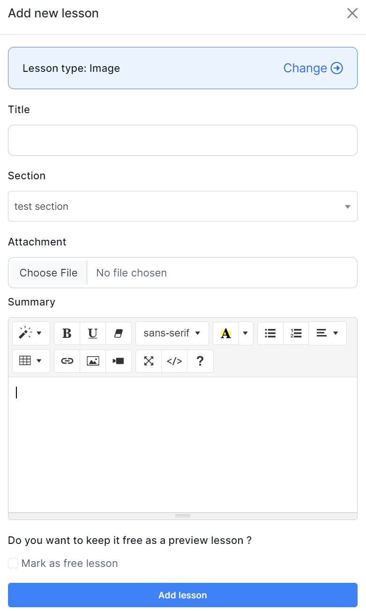Insert a link in the summary
366x611 pixels.
pos(67,361)
